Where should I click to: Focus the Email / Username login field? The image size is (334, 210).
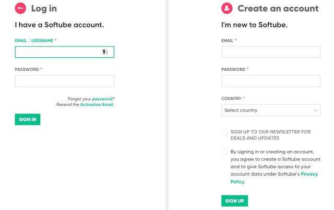[57, 52]
